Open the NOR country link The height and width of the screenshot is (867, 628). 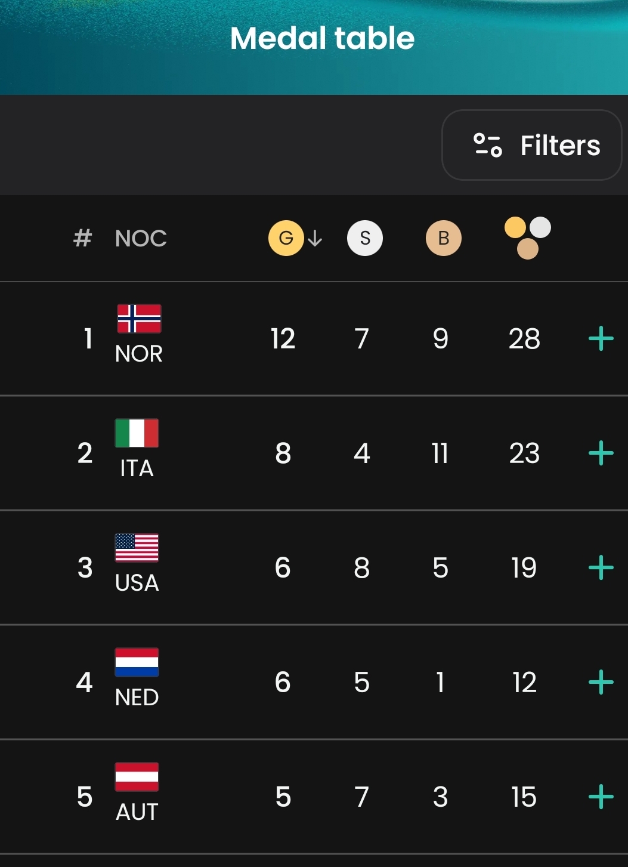pyautogui.click(x=139, y=354)
